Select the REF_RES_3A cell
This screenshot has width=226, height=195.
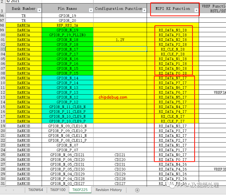(67, 25)
